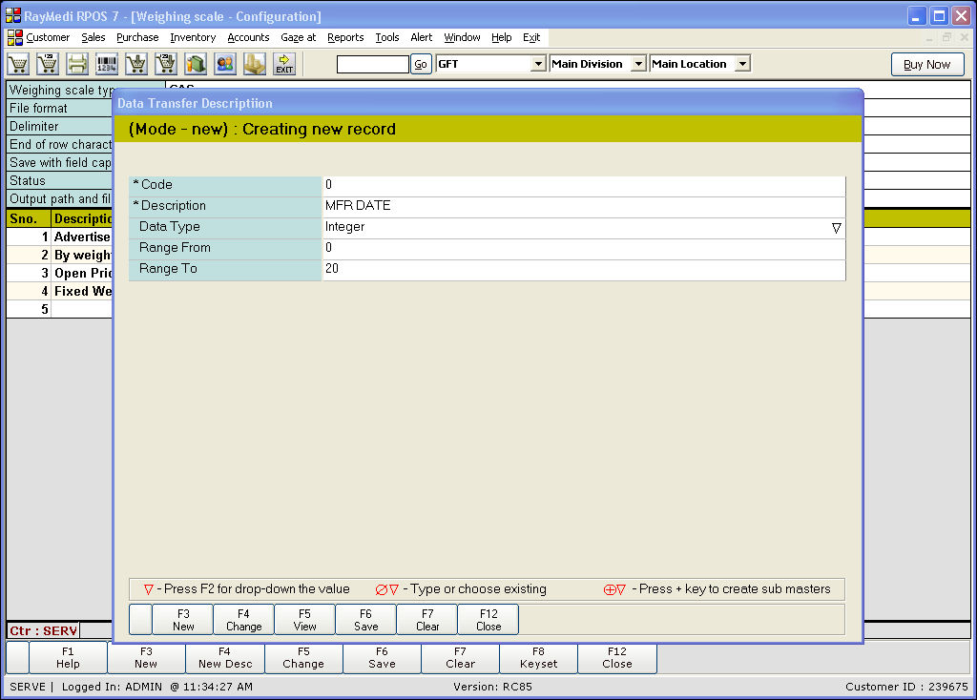Click the Range To field

[x=582, y=270]
